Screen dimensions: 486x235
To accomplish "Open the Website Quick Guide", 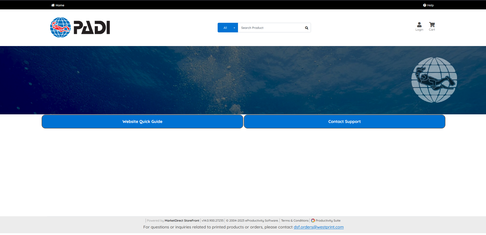I will click(x=142, y=122).
